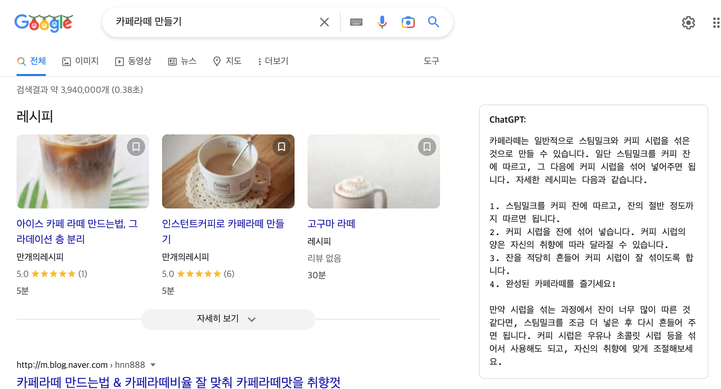Start voice search with microphone icon
Viewport: 721px width, 389px height.
point(382,22)
